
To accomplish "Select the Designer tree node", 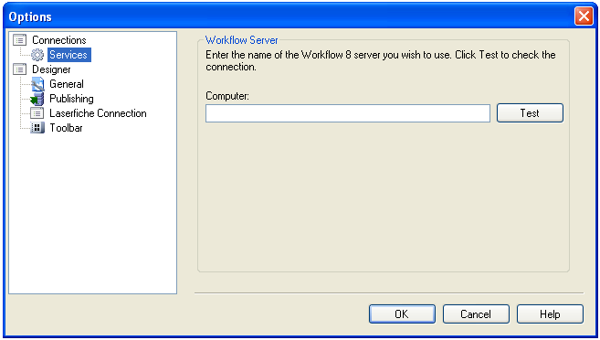I will pos(51,69).
